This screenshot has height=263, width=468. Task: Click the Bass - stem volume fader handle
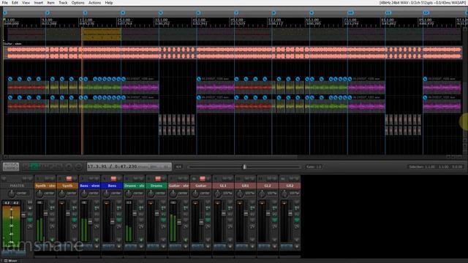(x=90, y=222)
